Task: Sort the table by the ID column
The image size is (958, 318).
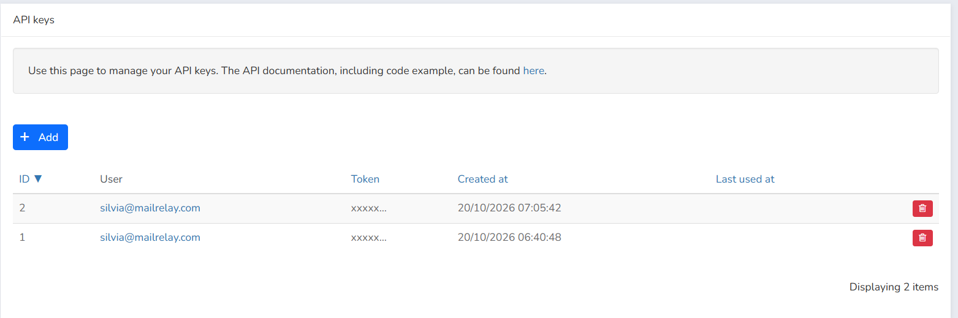Action: (x=31, y=179)
